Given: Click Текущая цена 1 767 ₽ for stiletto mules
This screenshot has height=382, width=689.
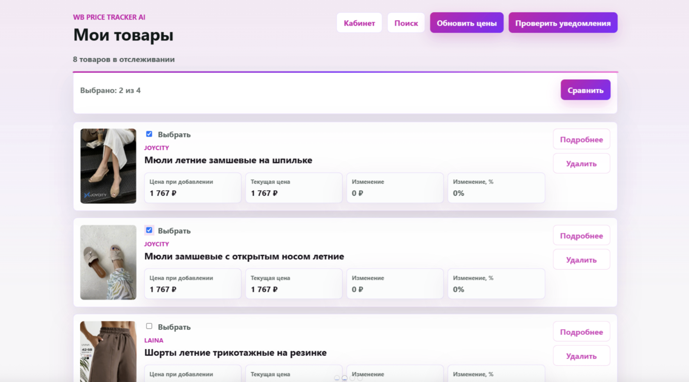Looking at the screenshot, I should [294, 188].
